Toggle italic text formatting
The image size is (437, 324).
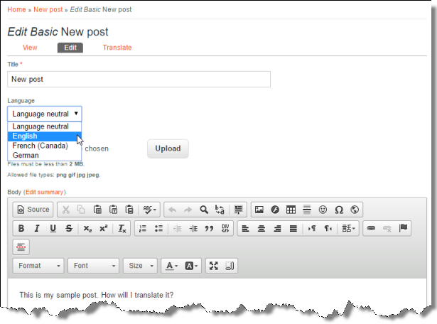[37, 229]
